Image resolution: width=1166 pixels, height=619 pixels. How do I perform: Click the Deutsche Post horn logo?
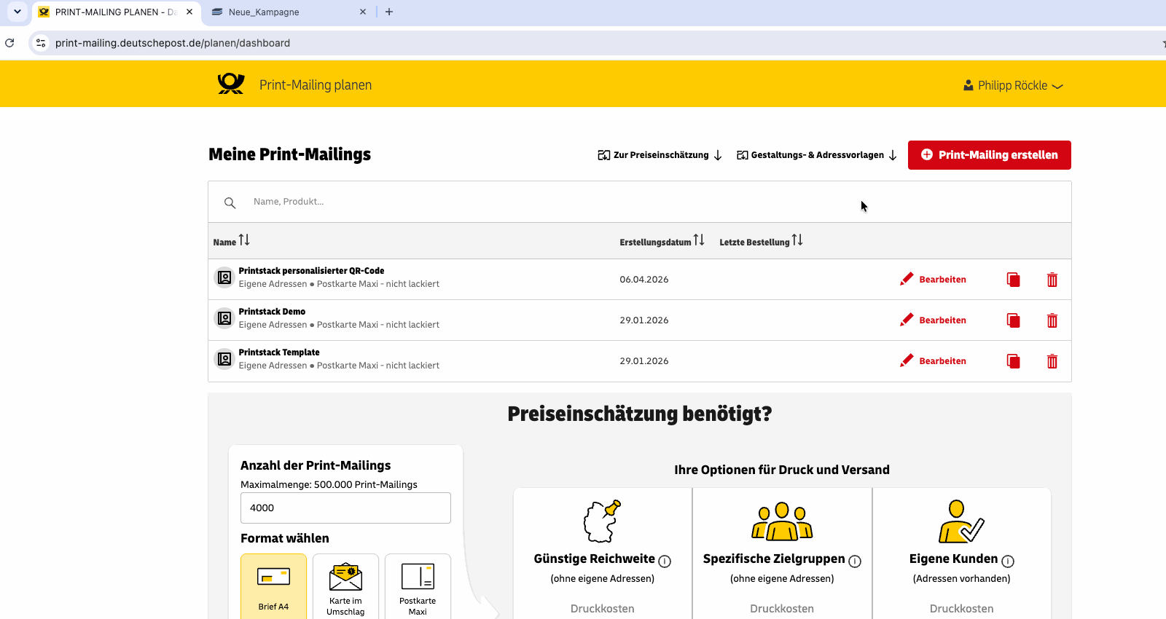coord(231,84)
